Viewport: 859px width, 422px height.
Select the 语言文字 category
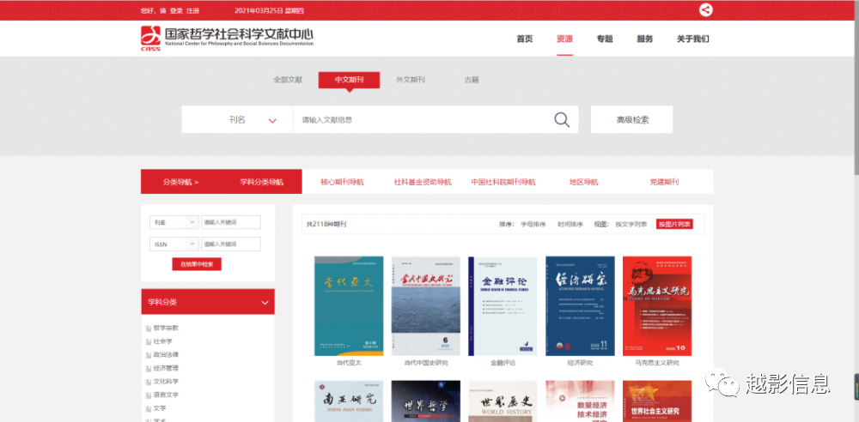(166, 395)
